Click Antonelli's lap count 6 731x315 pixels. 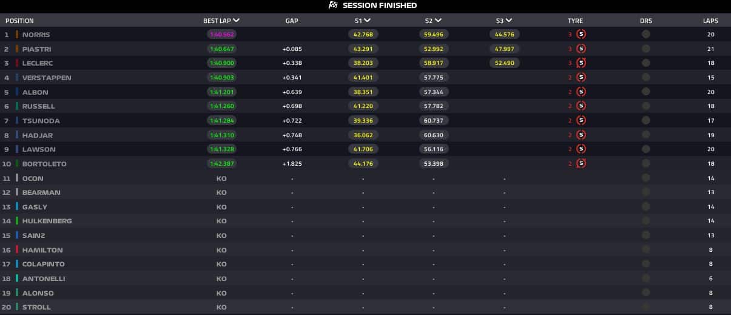(710, 279)
